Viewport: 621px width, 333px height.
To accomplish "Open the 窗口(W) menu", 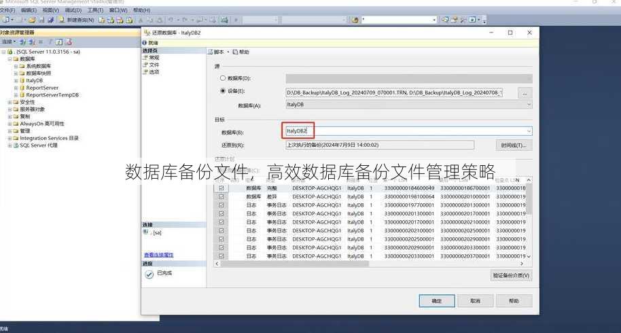I will (118, 10).
